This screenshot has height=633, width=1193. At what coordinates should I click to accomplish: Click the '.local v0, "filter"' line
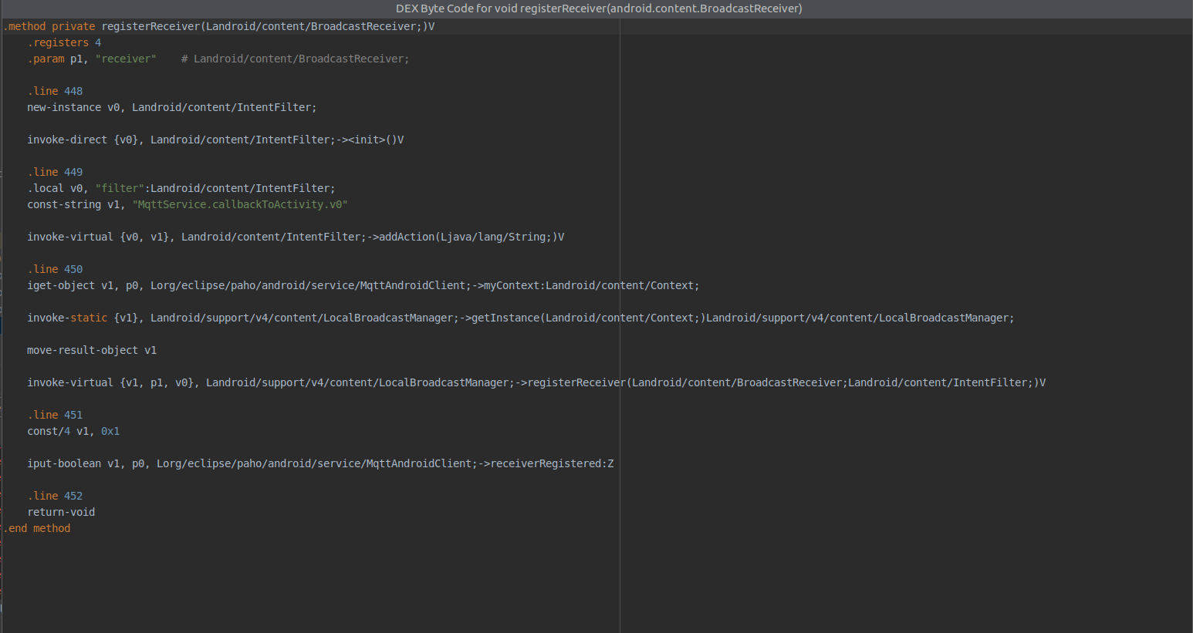click(181, 188)
